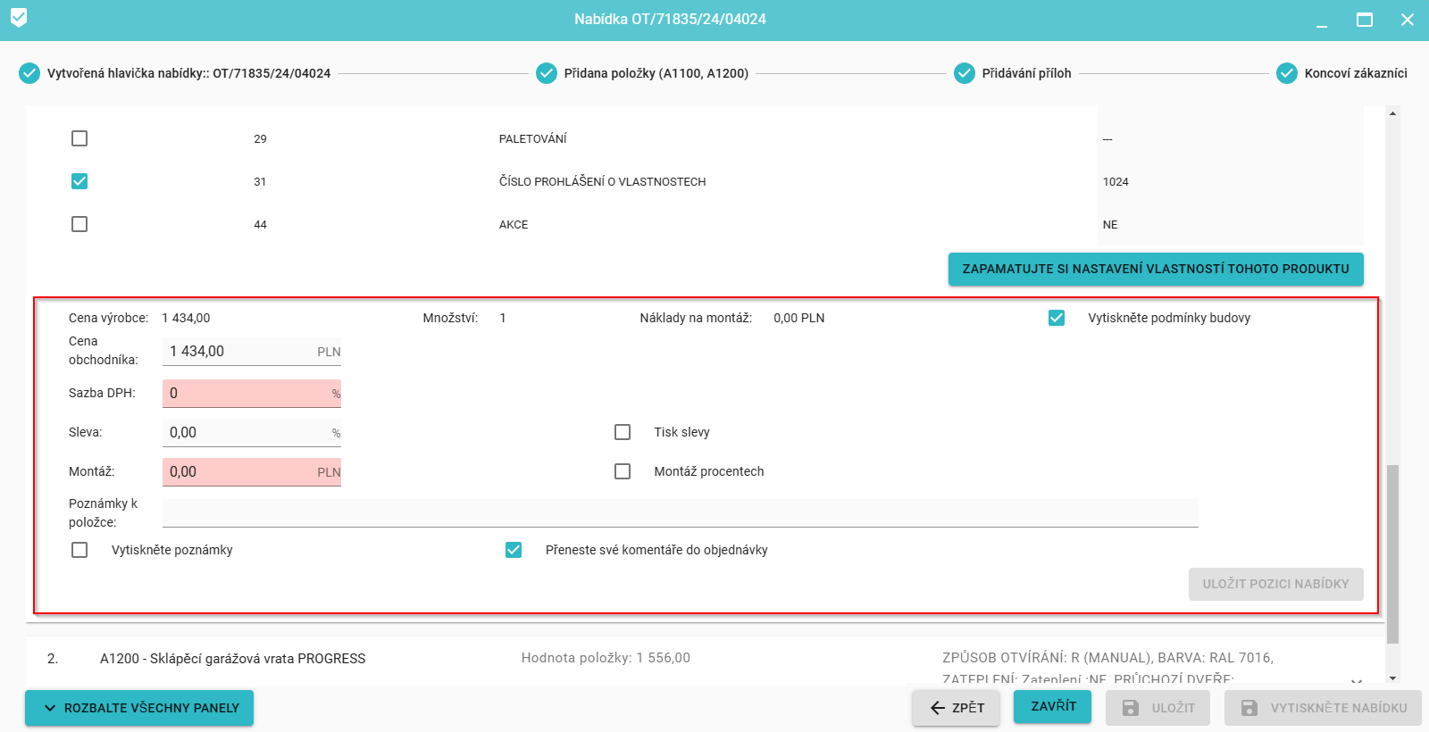Toggle the 'Montáž procentech' checkbox
This screenshot has width=1429, height=732.
[623, 471]
